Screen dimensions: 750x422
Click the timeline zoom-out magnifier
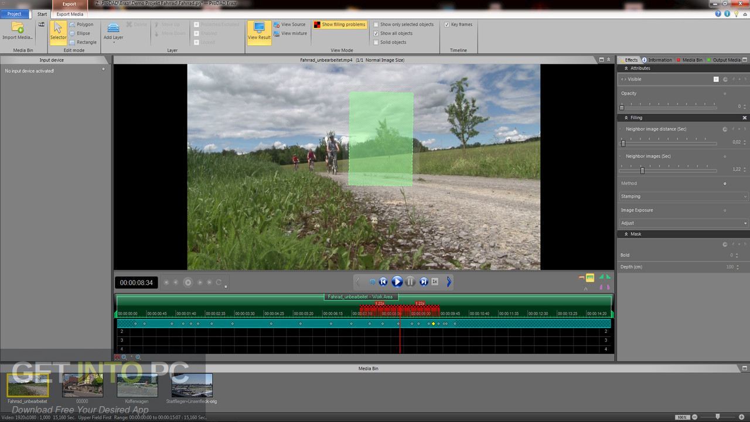(138, 357)
